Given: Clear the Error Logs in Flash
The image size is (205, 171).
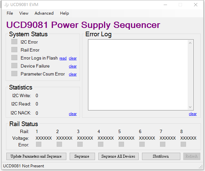Looking at the screenshot, I should pos(73,58).
